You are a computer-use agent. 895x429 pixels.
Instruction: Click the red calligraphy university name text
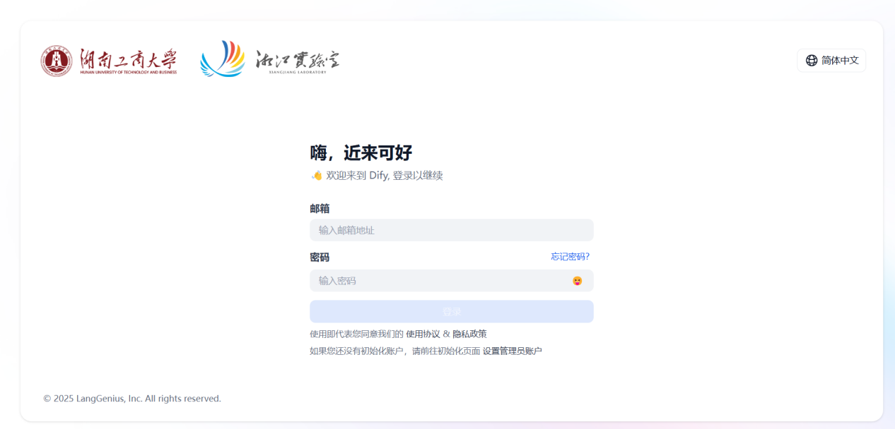[x=128, y=60]
